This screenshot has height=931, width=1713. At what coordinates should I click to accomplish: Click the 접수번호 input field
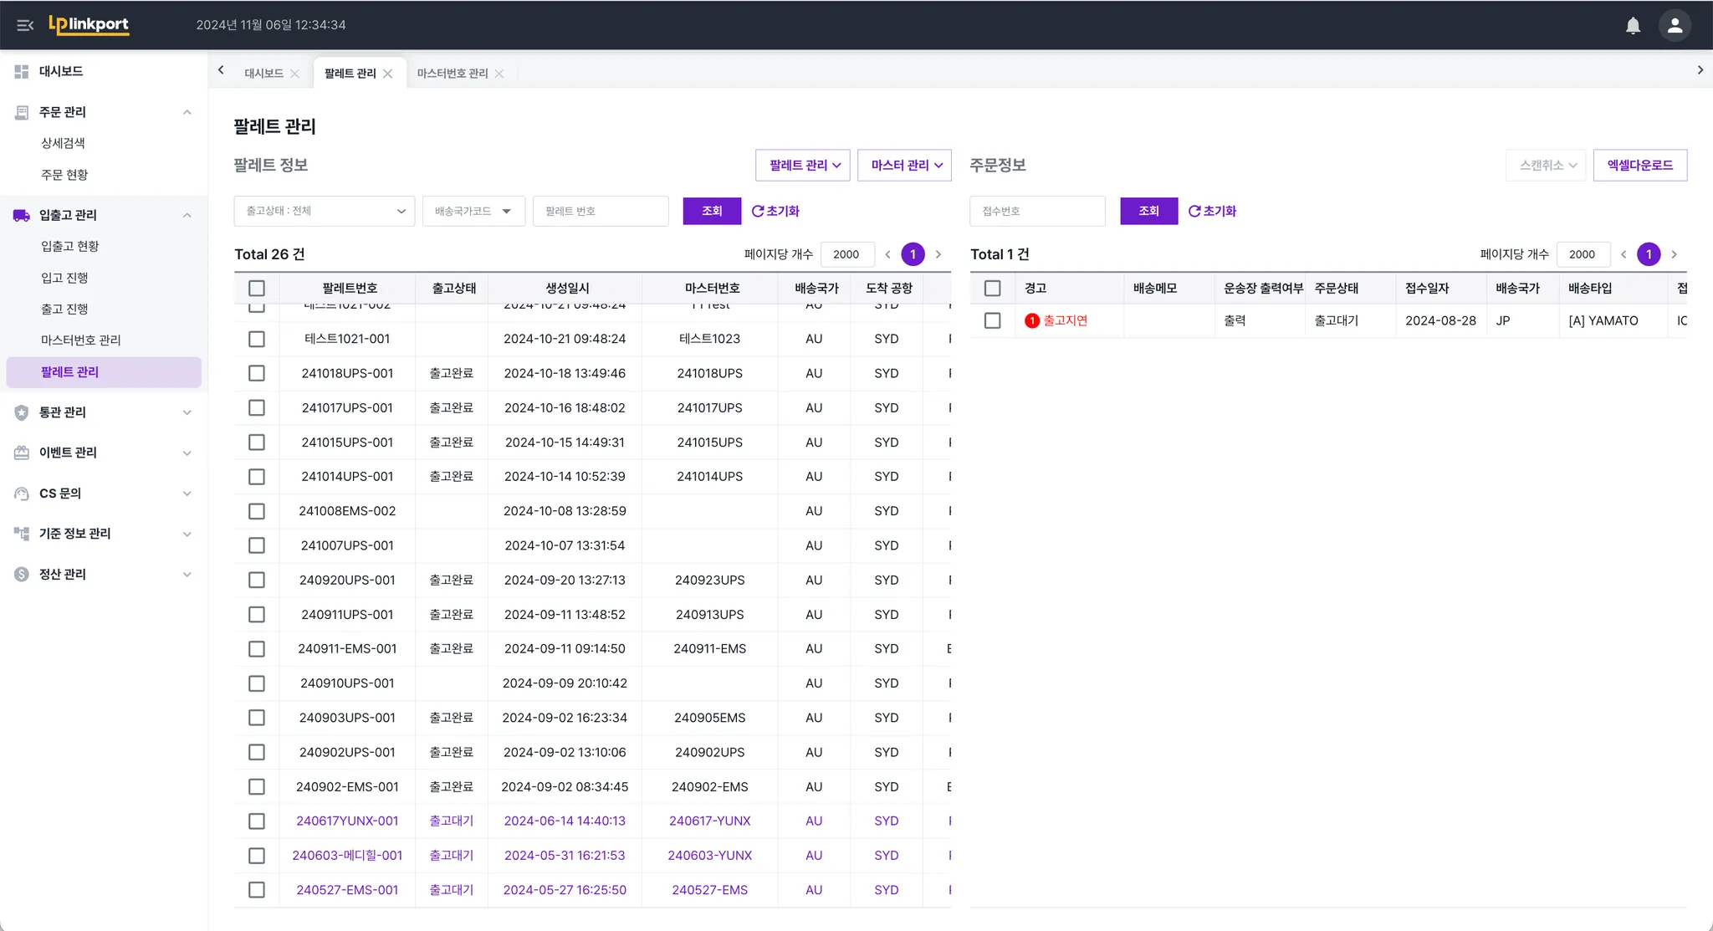pos(1037,211)
